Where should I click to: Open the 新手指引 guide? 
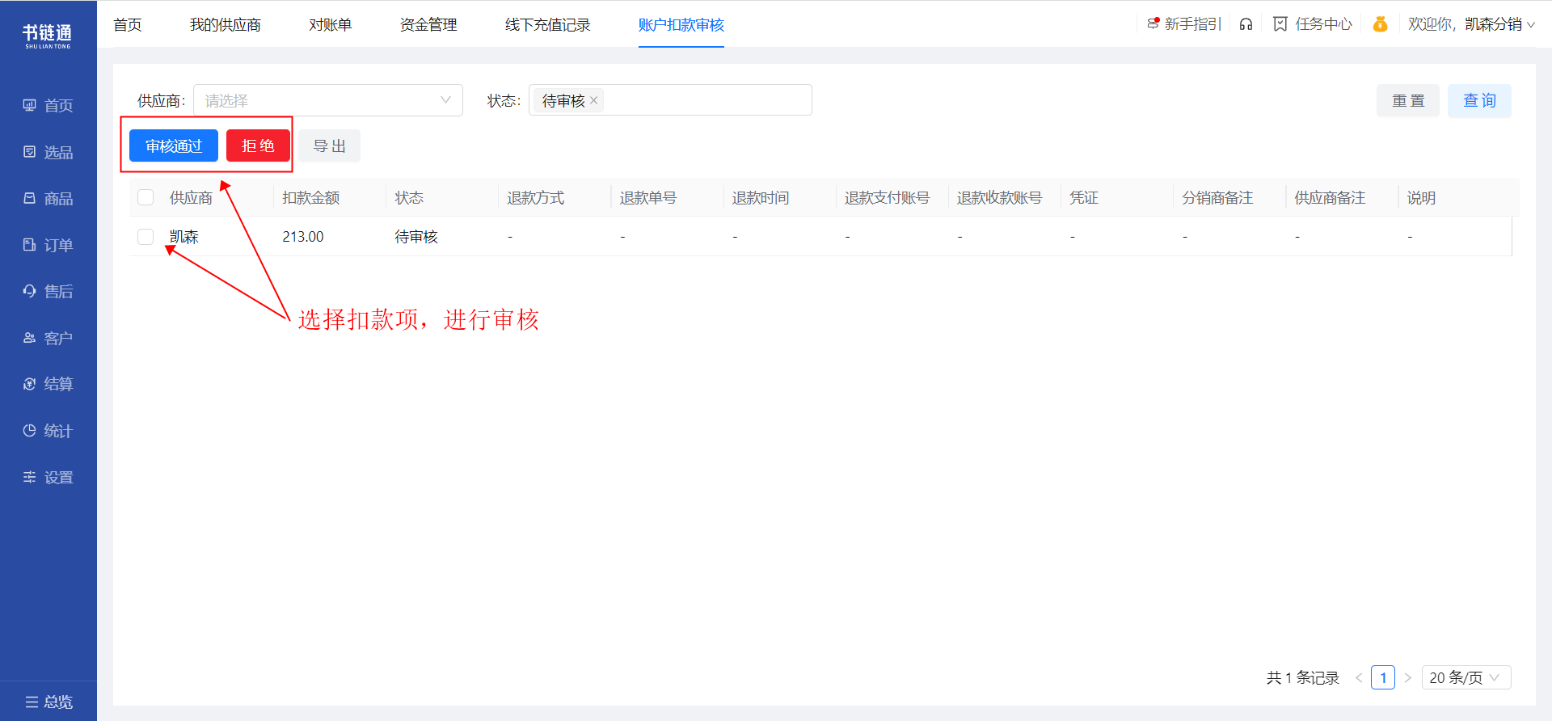pos(1184,24)
